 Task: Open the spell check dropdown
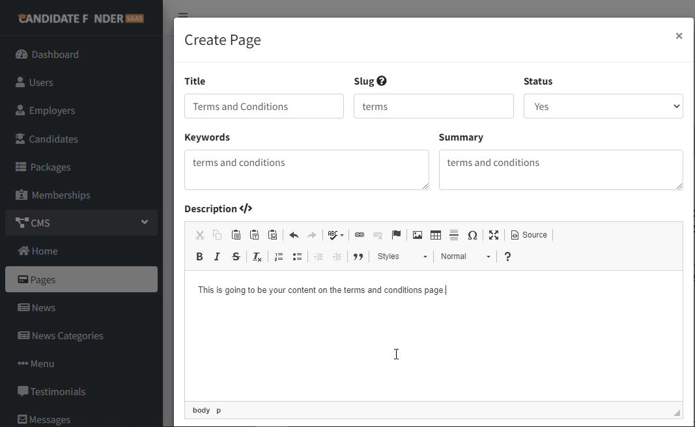335,235
